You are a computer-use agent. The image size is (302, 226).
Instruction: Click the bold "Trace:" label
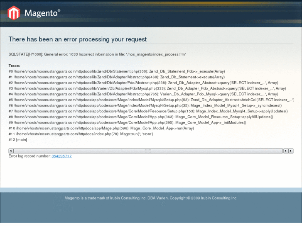(x=14, y=66)
